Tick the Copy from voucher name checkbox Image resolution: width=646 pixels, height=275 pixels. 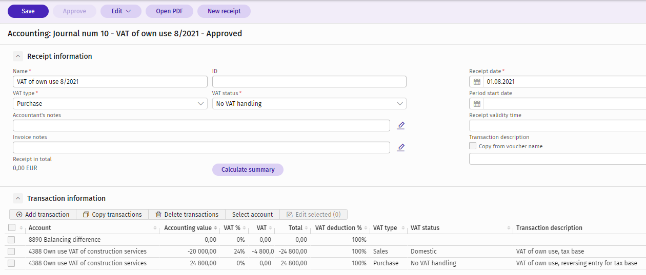[x=473, y=146]
